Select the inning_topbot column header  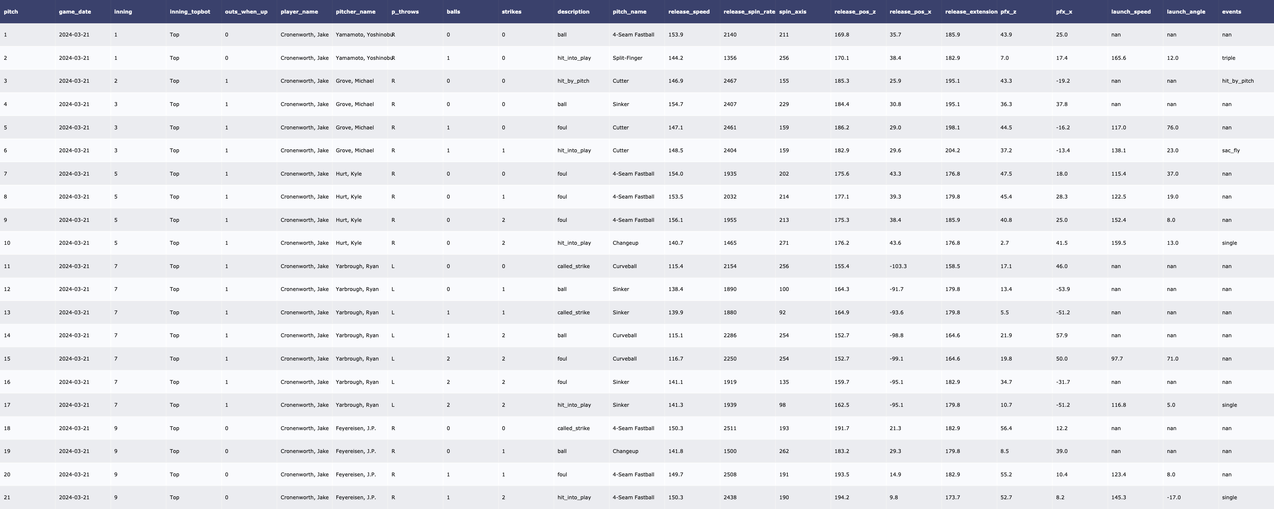point(189,12)
